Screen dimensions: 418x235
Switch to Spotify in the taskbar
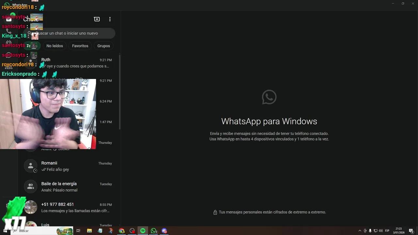pos(143,231)
